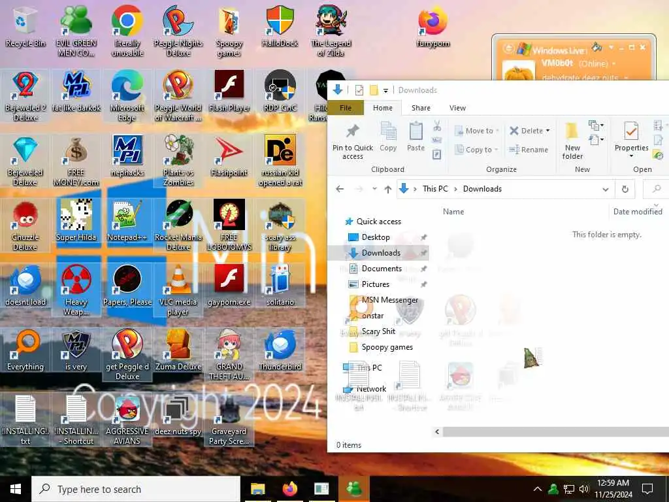Screen dimensions: 669x502
Task: Select Quick access in navigation pane
Action: click(378, 221)
